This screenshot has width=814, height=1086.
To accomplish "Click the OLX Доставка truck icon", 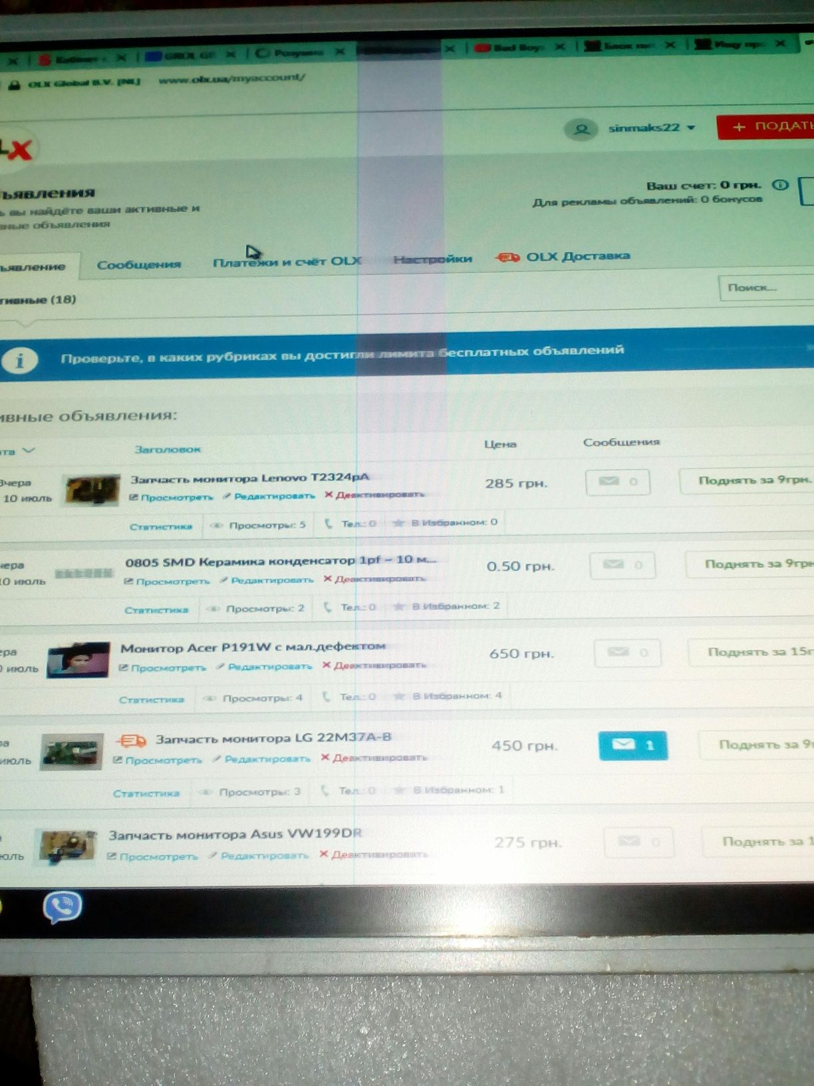I will (508, 258).
